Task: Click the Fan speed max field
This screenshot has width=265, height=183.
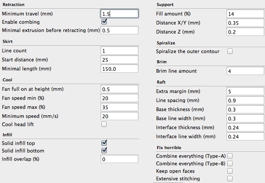Action: coord(119,107)
